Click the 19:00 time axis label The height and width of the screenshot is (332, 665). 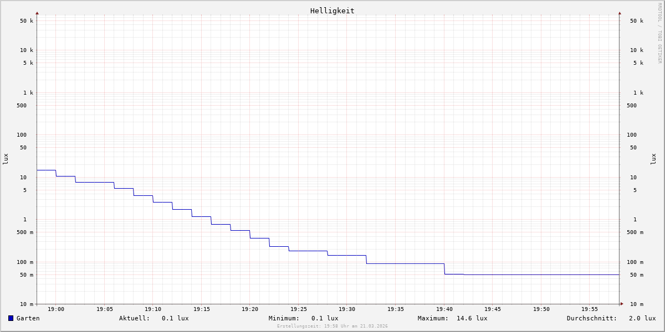coord(56,309)
